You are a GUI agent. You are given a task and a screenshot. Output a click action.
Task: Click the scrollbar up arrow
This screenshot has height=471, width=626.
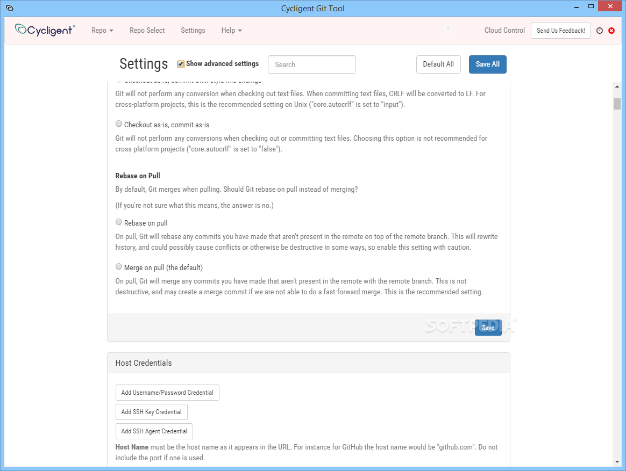tap(617, 86)
